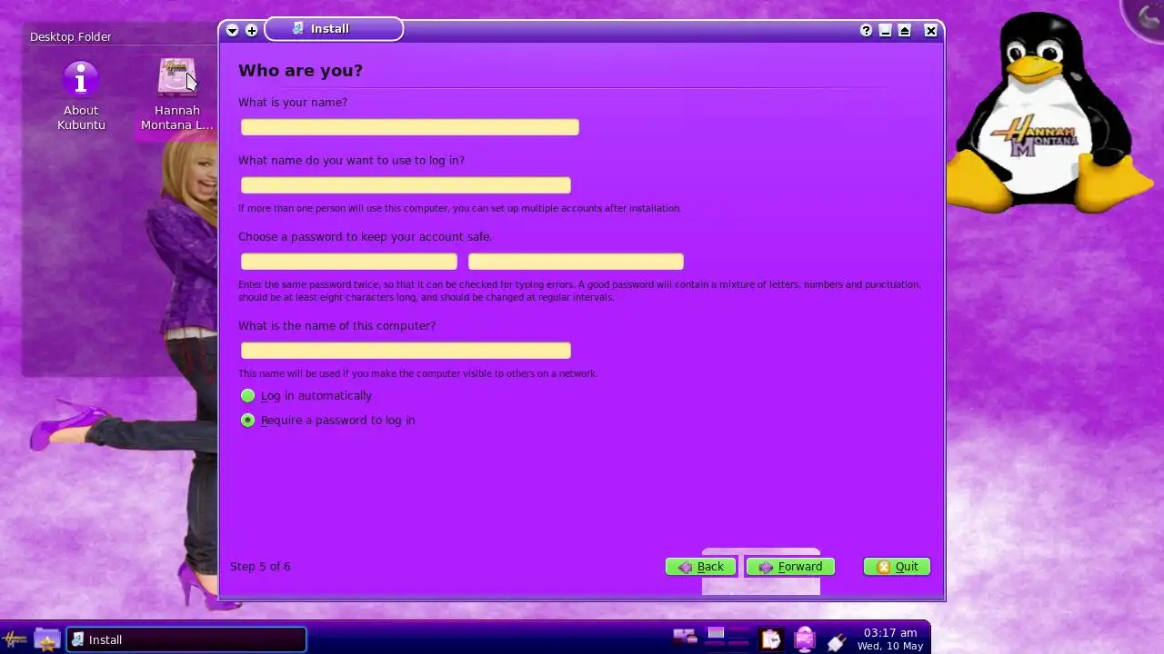
Task: Click the first password field
Action: 349,262
